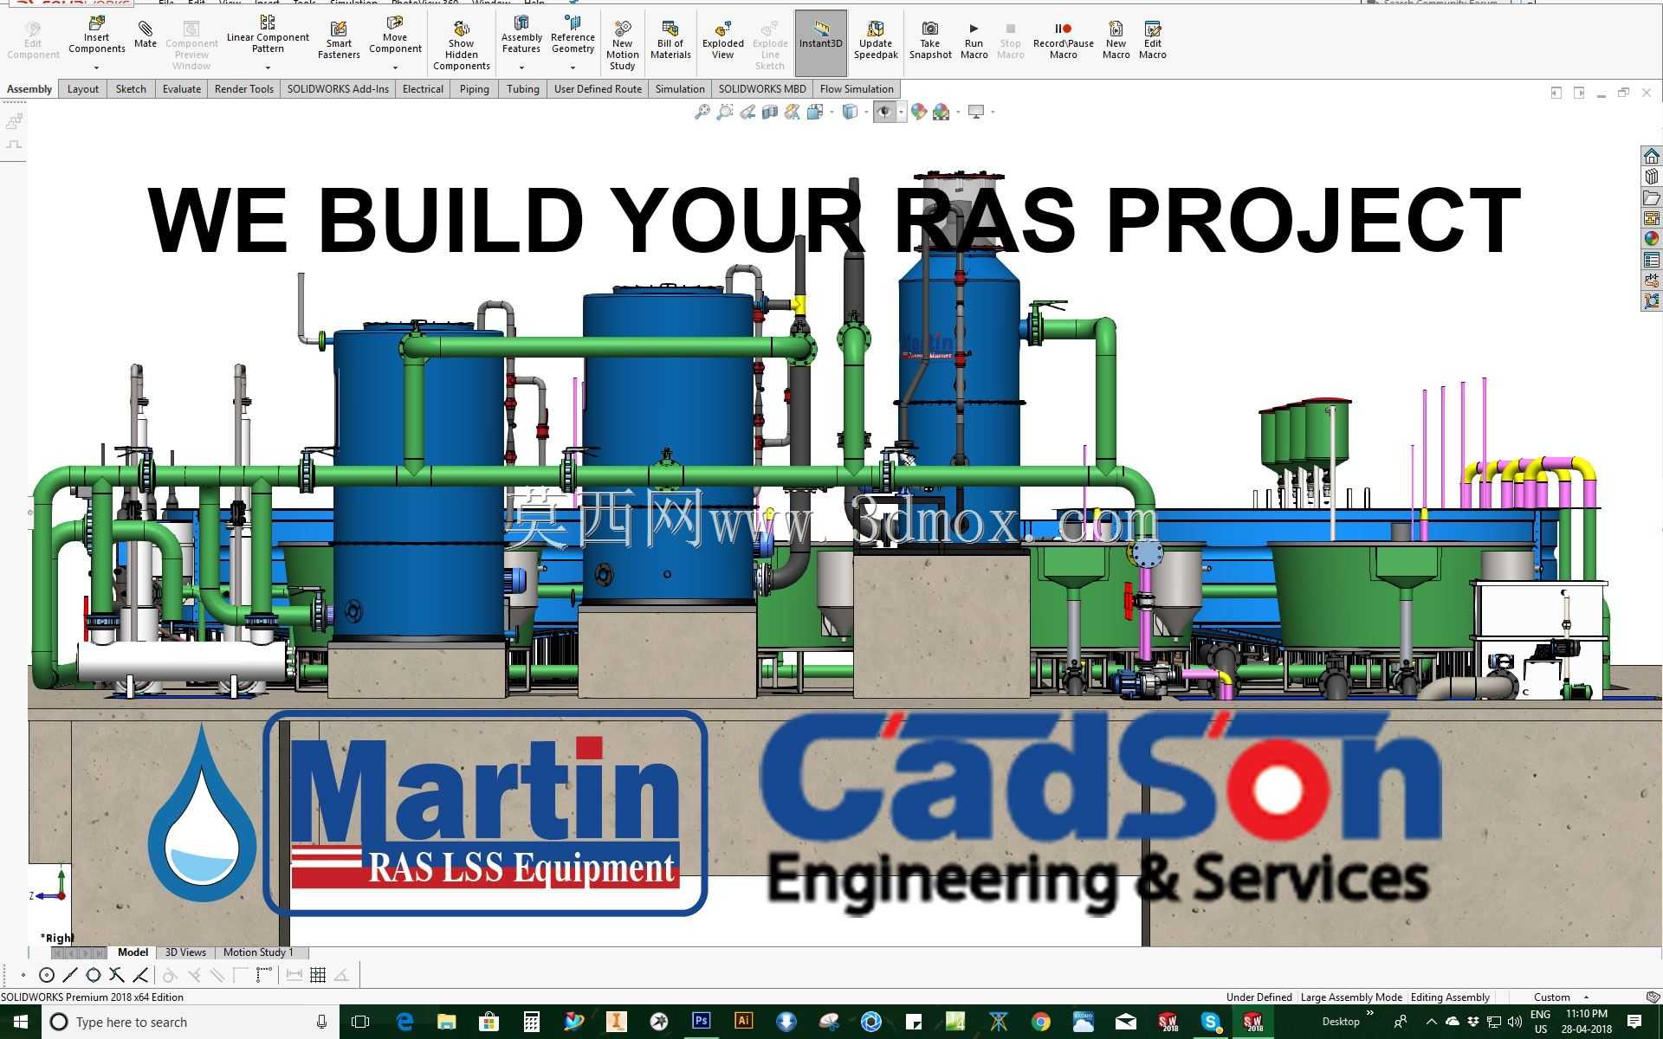1663x1039 pixels.
Task: Open Dynamic Annotation Views icon
Action: [x=793, y=112]
